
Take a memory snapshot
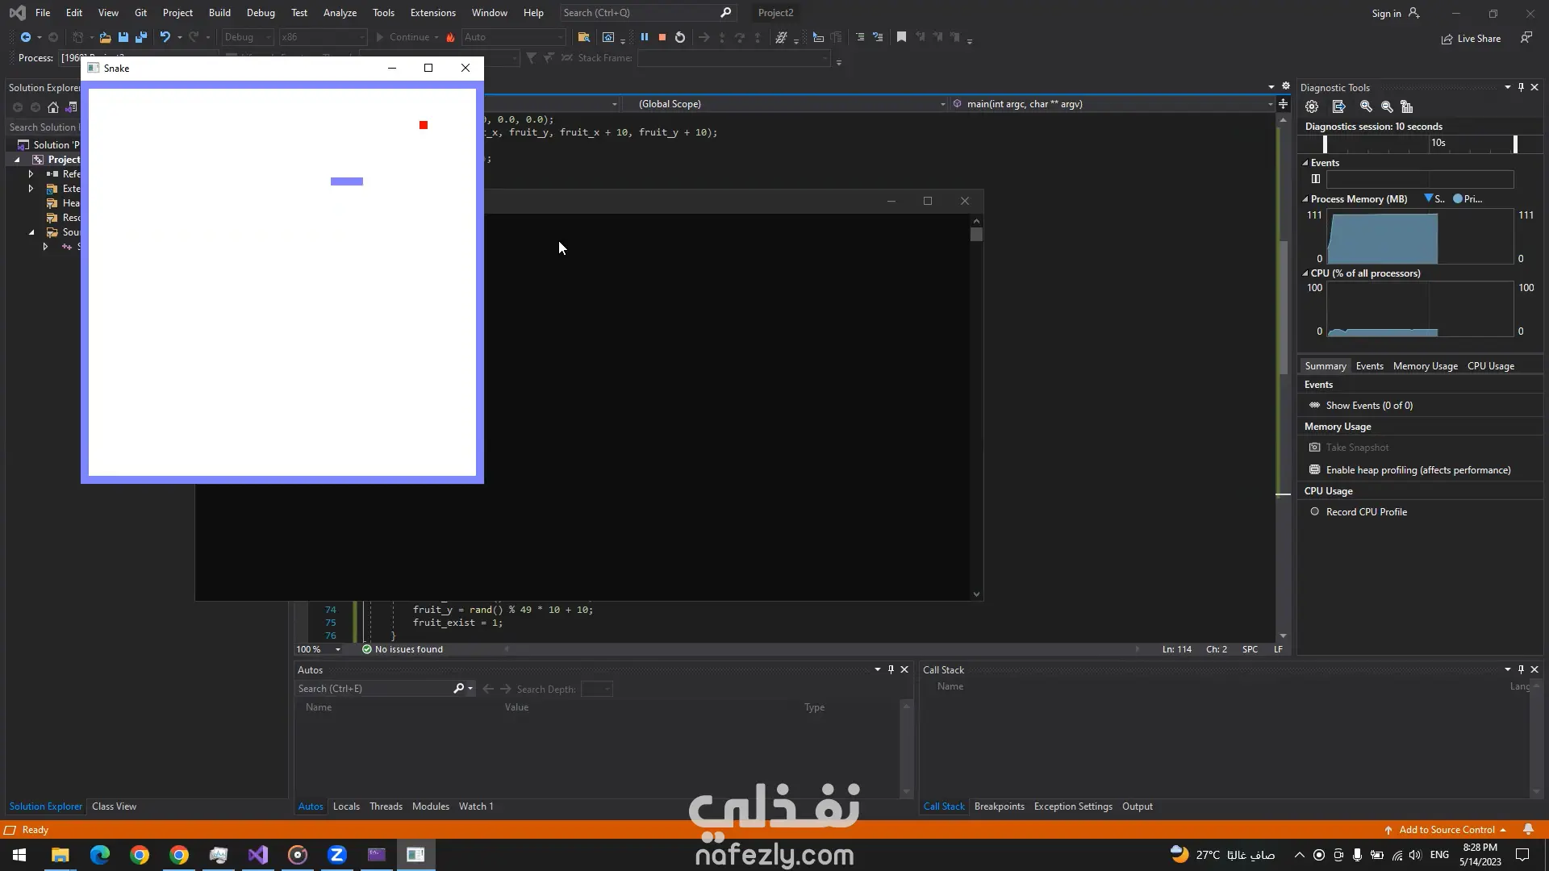(1357, 448)
